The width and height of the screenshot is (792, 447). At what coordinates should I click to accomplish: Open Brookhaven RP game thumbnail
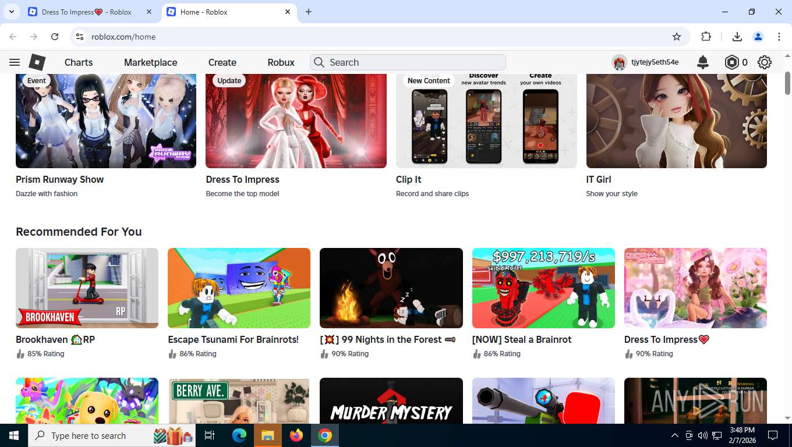pos(87,288)
